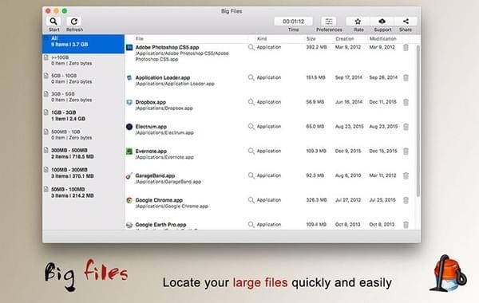Viewport: 479px width, 303px height.
Task: Click the Share icon in toolbar
Action: pyautogui.click(x=406, y=22)
